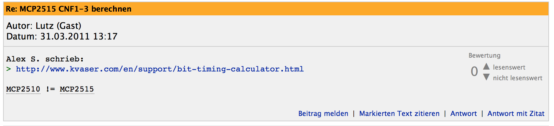Click the 'Bewertung' heading
The height and width of the screenshot is (126, 554).
(x=485, y=55)
